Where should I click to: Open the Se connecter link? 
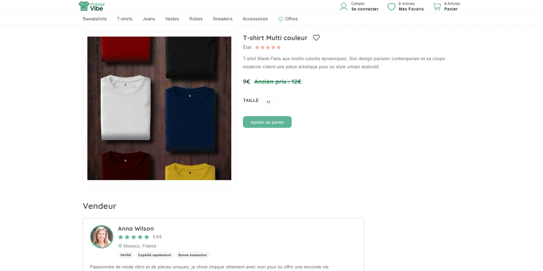(365, 9)
